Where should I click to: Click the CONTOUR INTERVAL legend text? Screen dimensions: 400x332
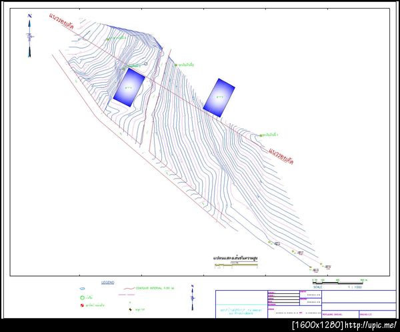(x=155, y=288)
